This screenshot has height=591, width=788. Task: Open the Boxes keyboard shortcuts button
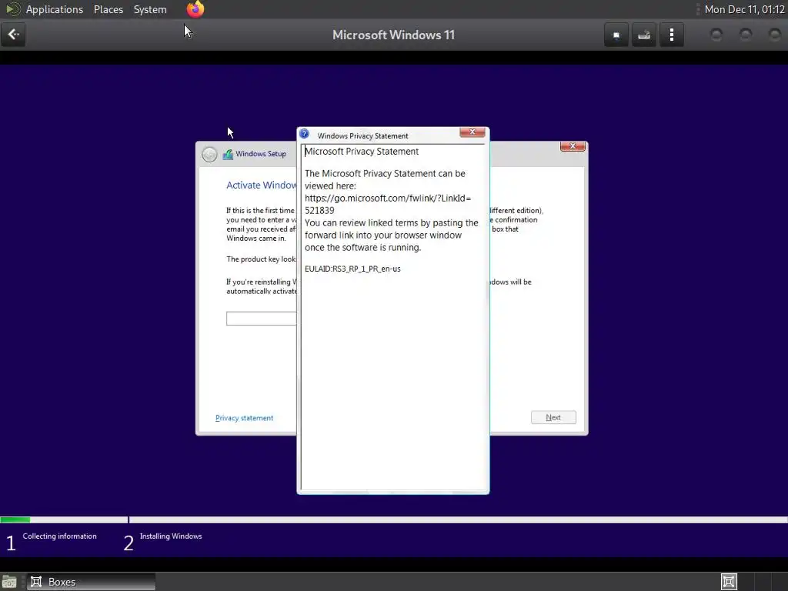pyautogui.click(x=644, y=35)
